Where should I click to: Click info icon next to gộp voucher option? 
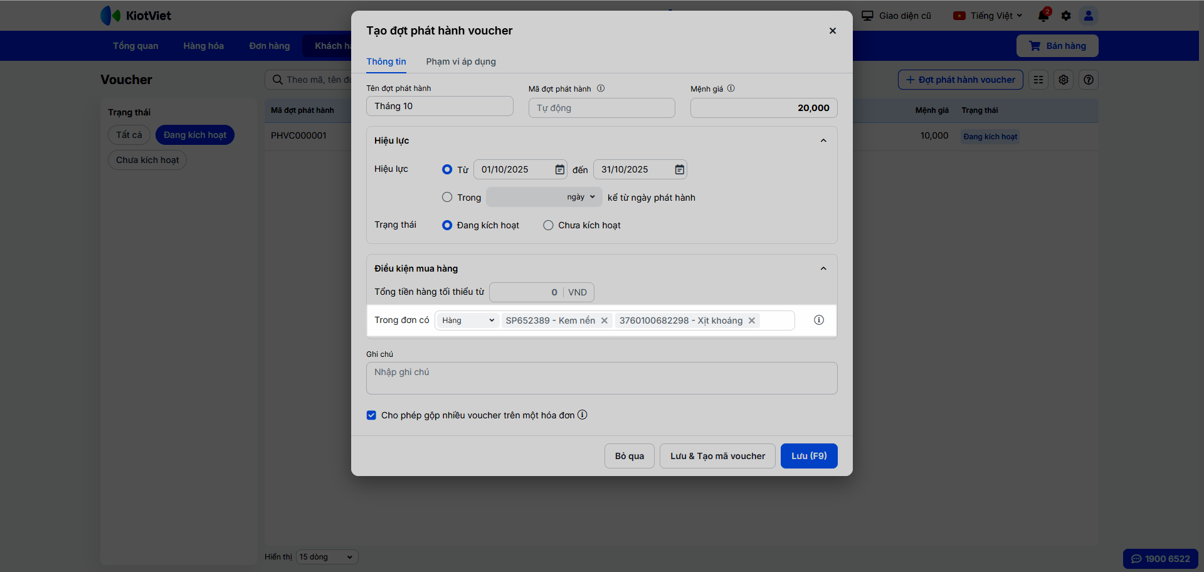(583, 415)
